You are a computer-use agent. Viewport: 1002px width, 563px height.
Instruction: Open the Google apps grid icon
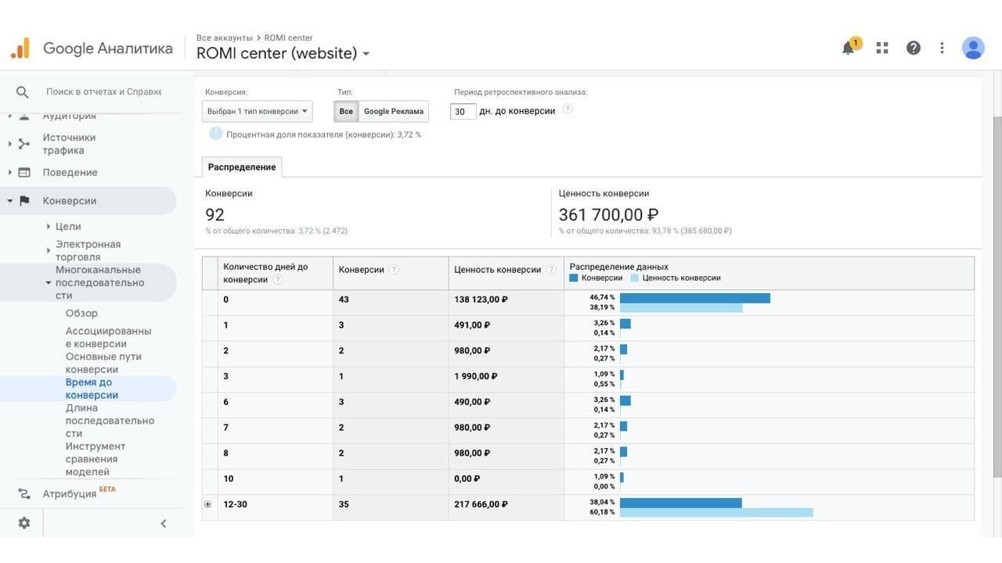[882, 48]
